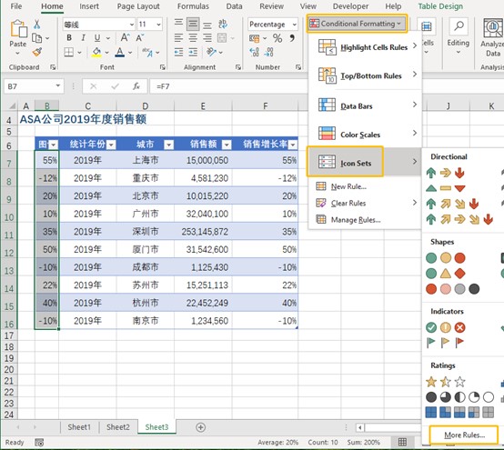This screenshot has width=504, height=450.
Task: Click the Editing search icon
Action: 459,26
